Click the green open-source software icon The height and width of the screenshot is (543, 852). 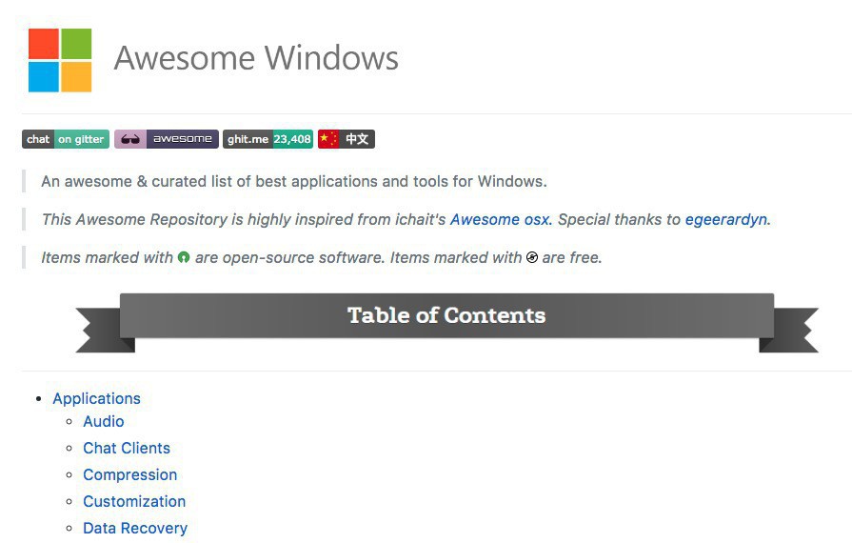[184, 257]
